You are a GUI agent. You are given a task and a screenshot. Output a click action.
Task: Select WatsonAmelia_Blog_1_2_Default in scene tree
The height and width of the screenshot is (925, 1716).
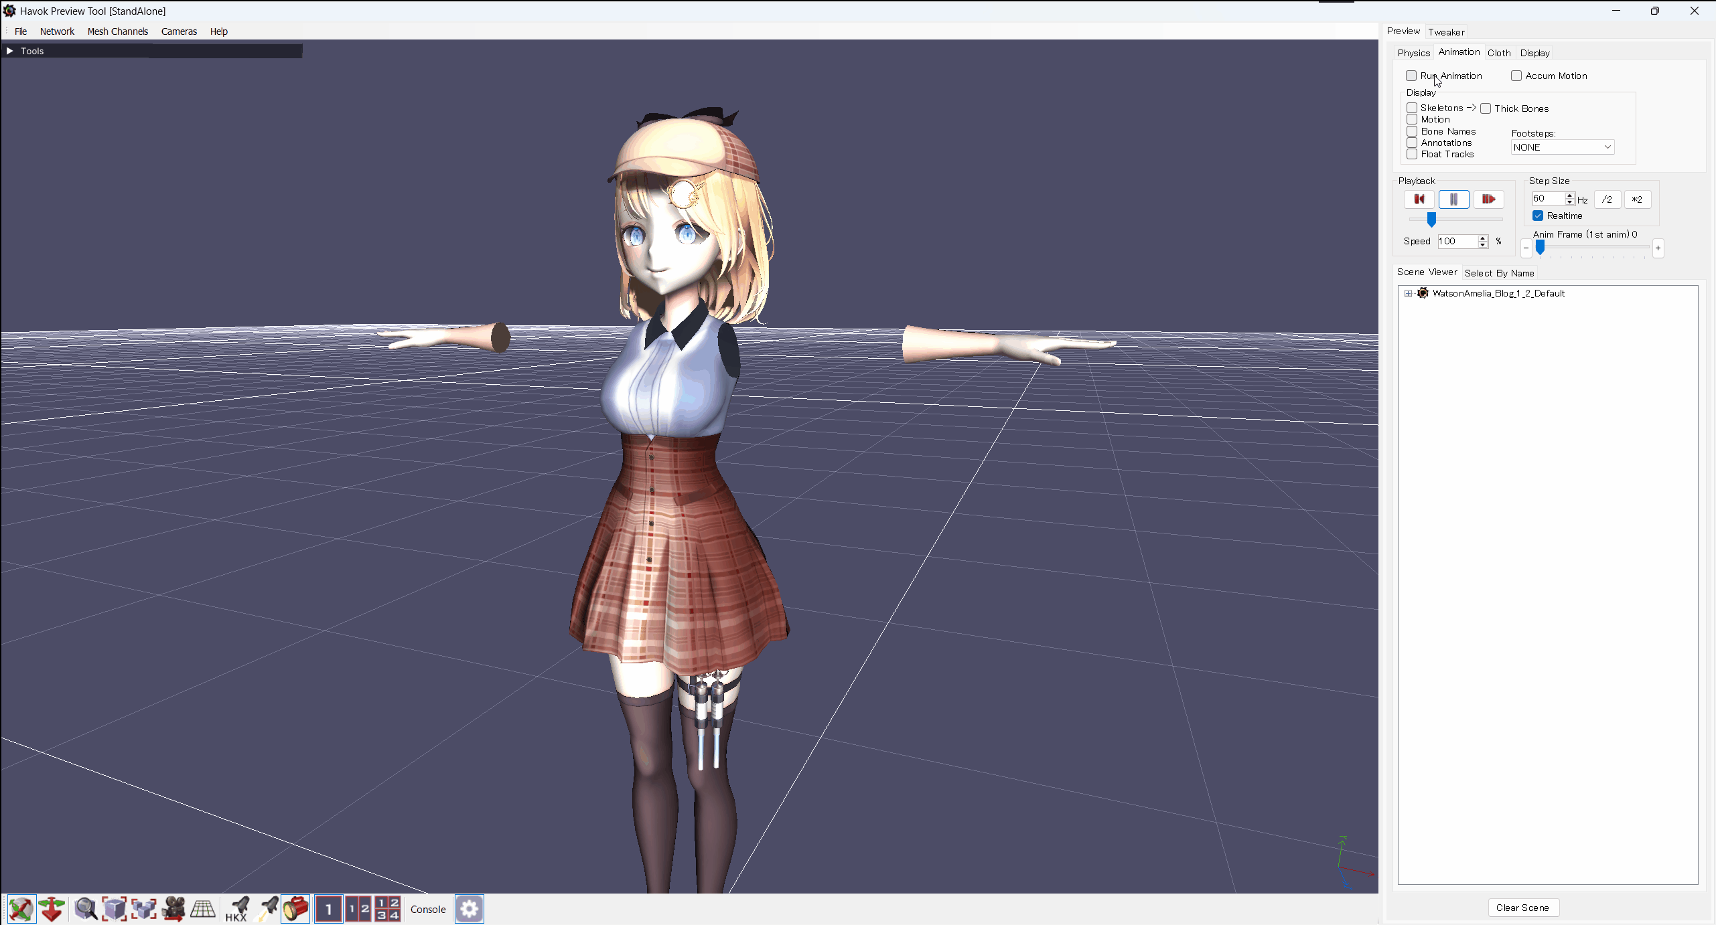pos(1498,293)
